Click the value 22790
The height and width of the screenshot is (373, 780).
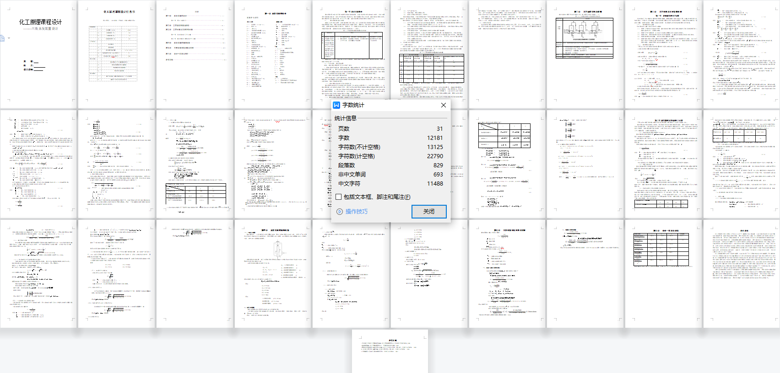click(x=435, y=156)
